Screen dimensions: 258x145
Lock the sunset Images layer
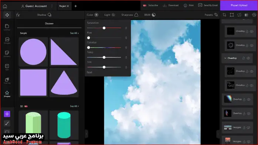[244, 142]
